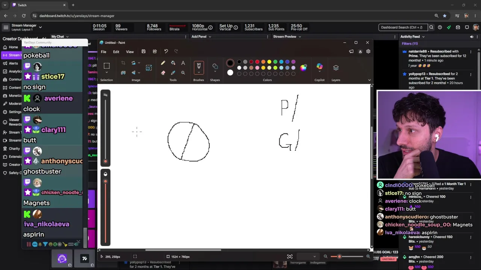Screen dimensions: 481x270
Task: Choose the rectangular Selection tool
Action: click(106, 66)
